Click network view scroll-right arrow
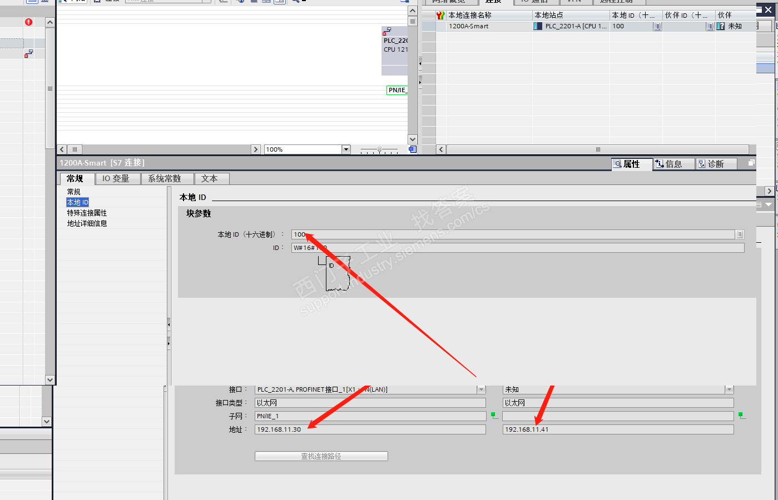778x500 pixels. (256, 149)
